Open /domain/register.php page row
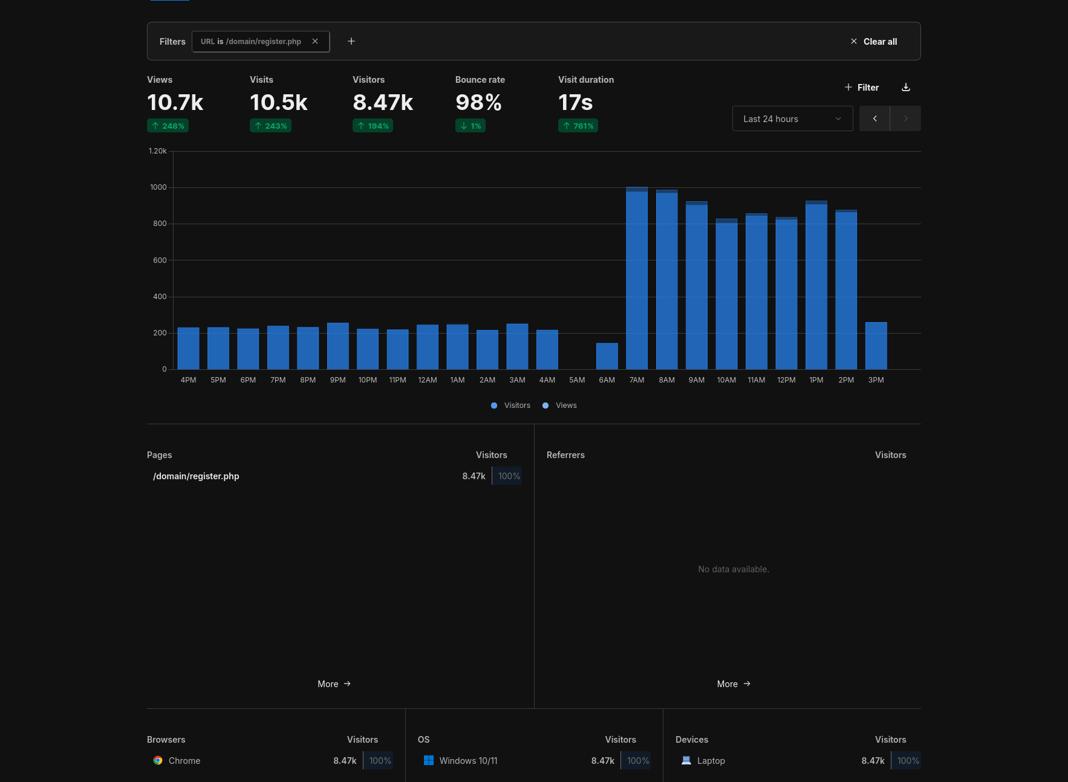The image size is (1068, 782). coord(196,476)
